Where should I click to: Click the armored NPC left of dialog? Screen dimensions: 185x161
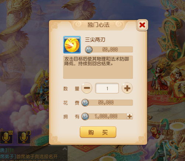pos(42,91)
